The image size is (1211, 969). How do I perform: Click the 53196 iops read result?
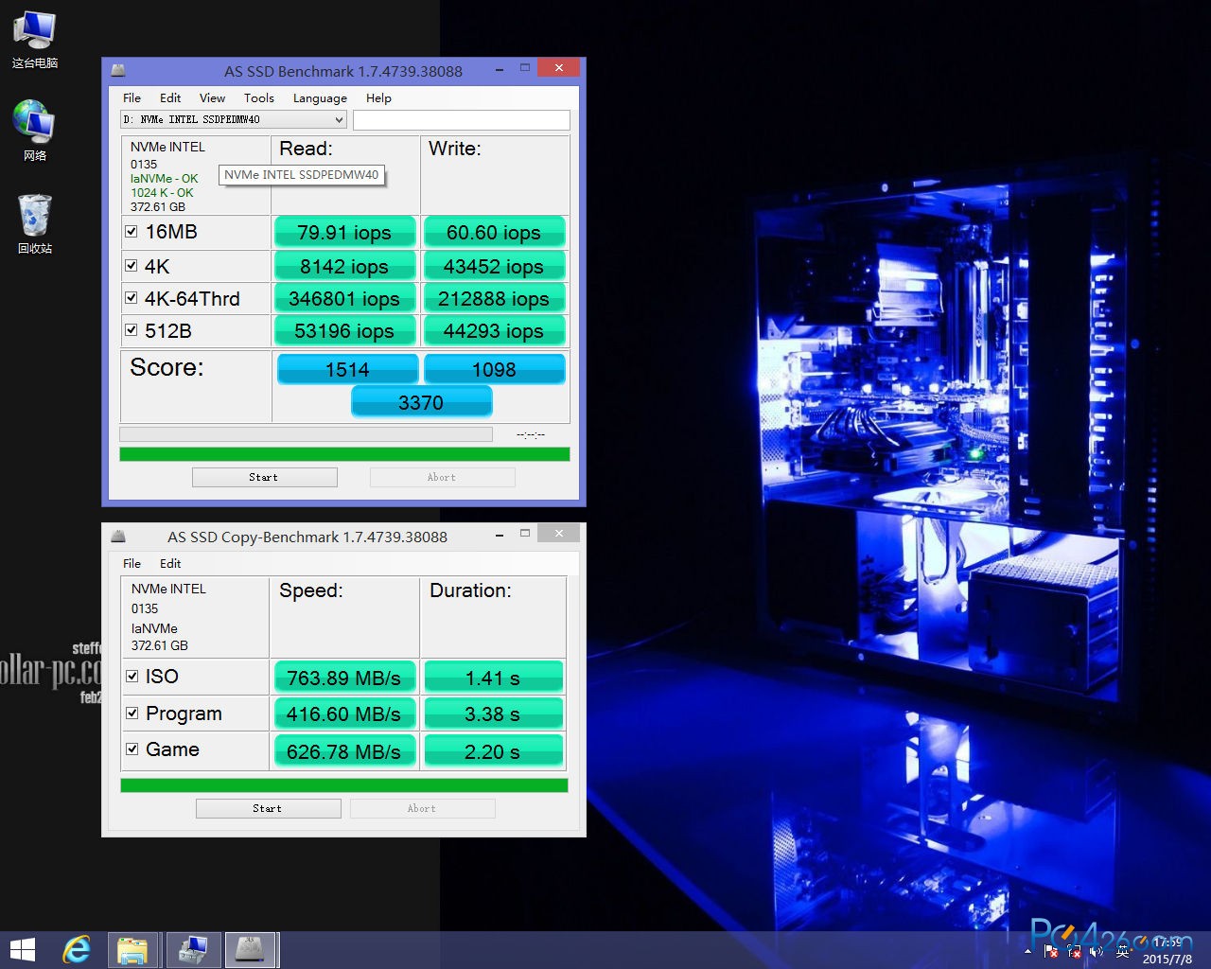pyautogui.click(x=344, y=331)
